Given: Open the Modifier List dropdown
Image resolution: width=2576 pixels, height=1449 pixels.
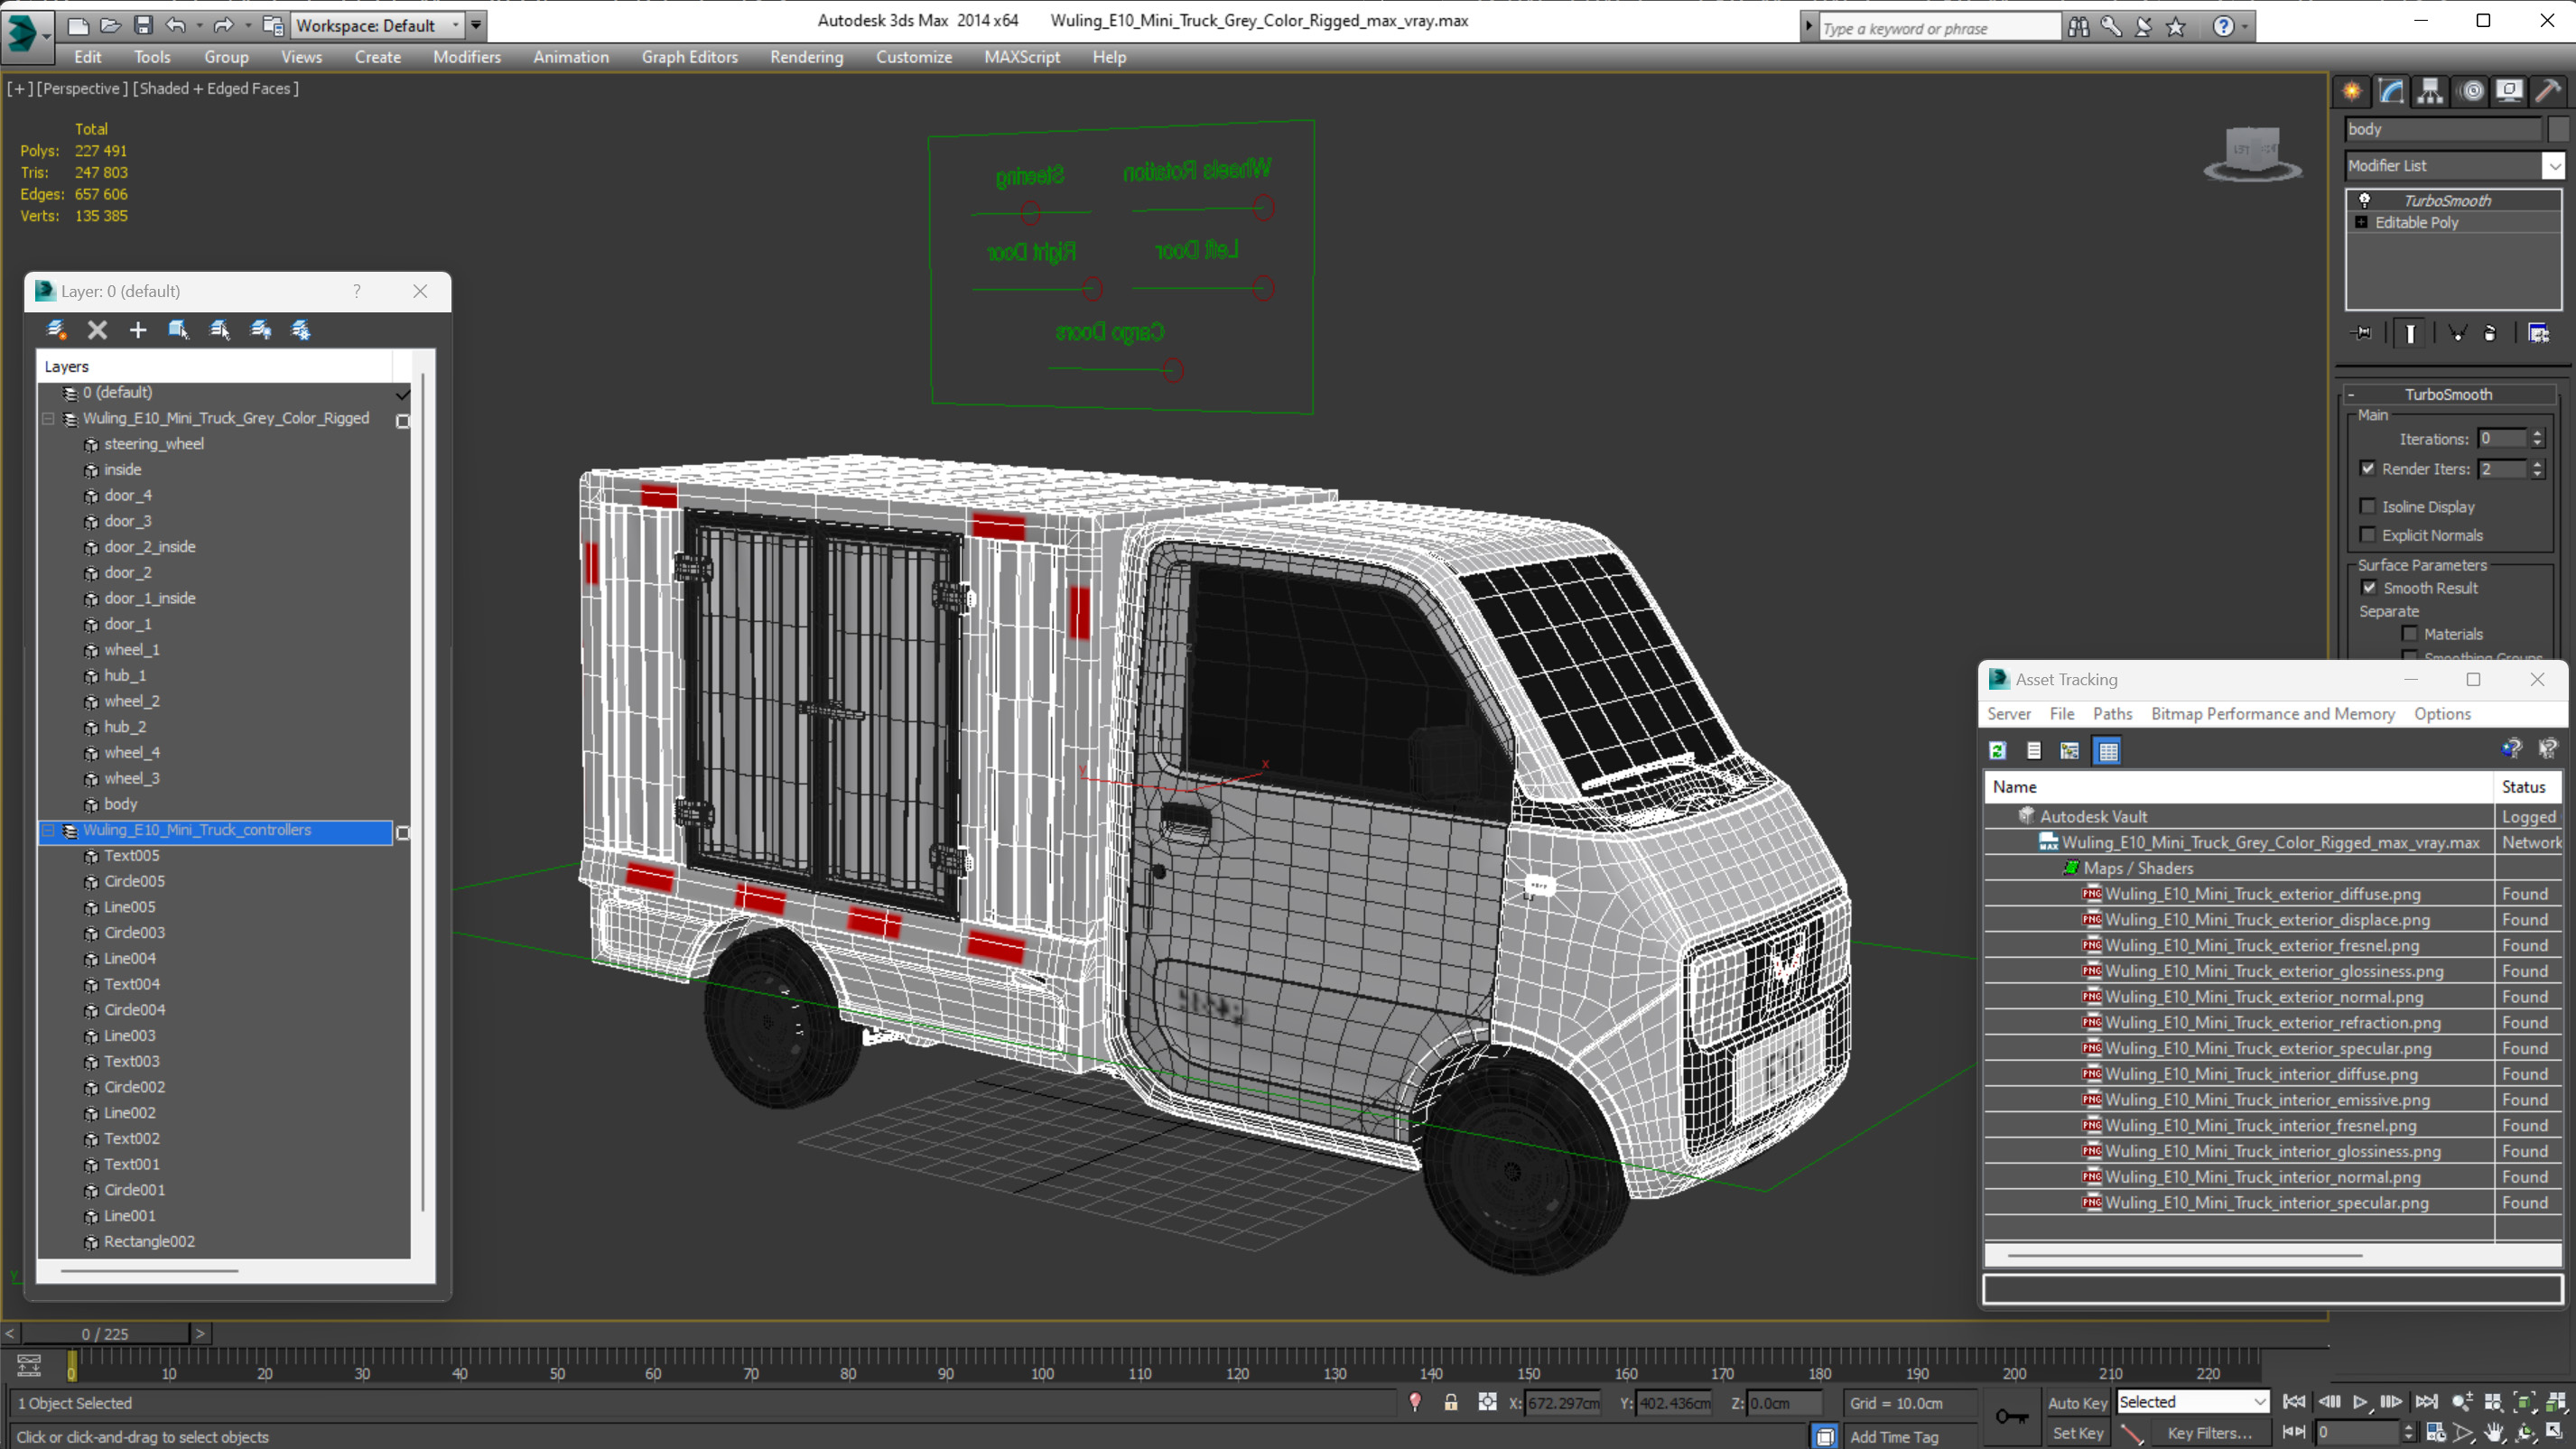Looking at the screenshot, I should 2555,166.
